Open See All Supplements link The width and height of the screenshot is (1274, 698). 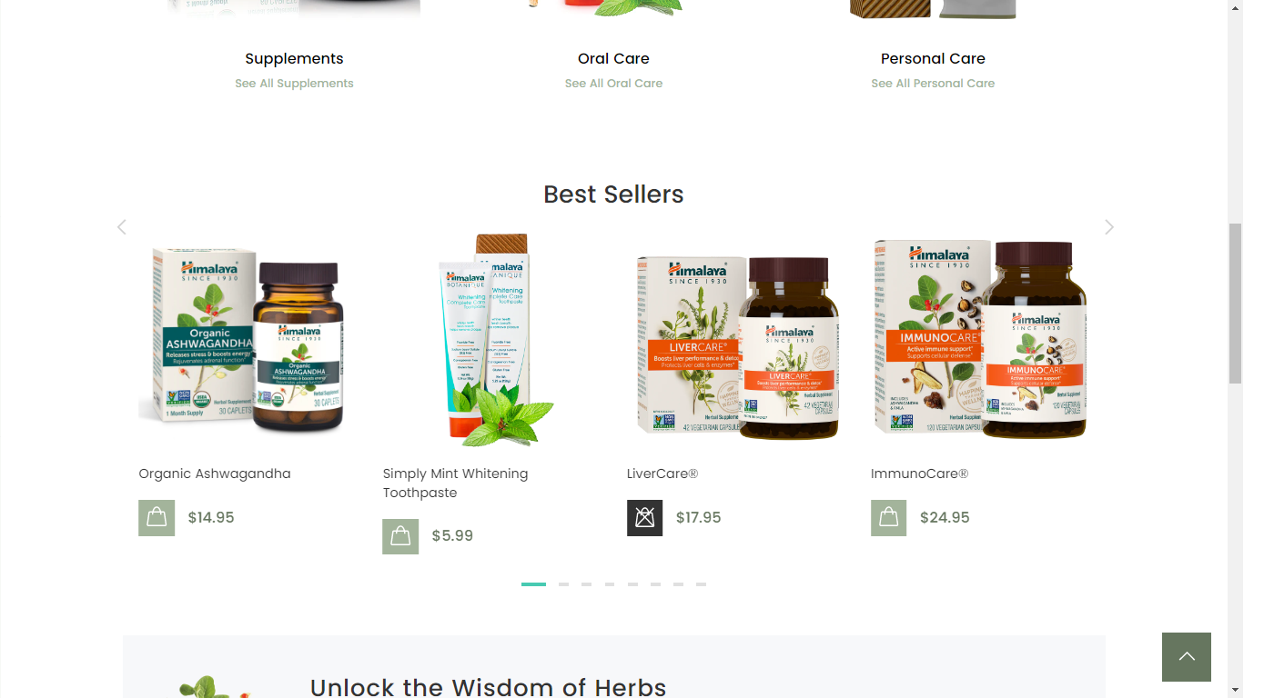294,84
